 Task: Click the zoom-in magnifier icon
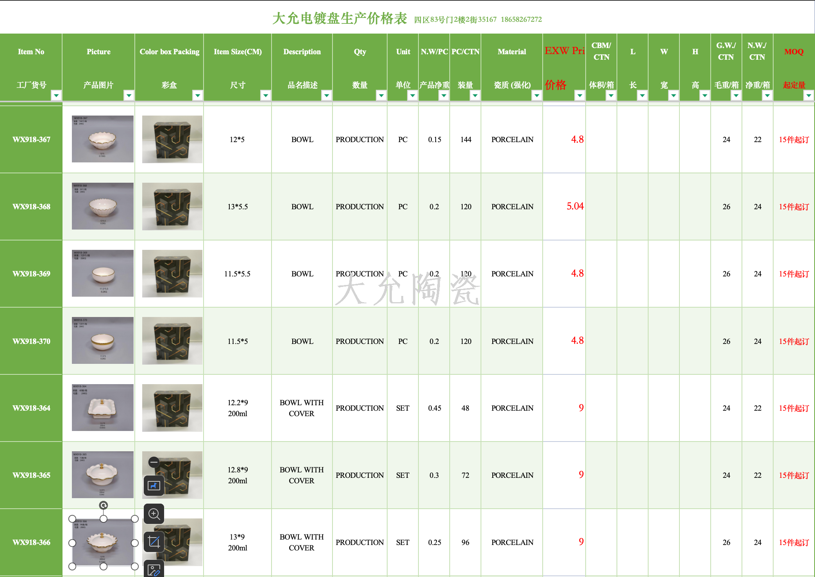pyautogui.click(x=154, y=514)
